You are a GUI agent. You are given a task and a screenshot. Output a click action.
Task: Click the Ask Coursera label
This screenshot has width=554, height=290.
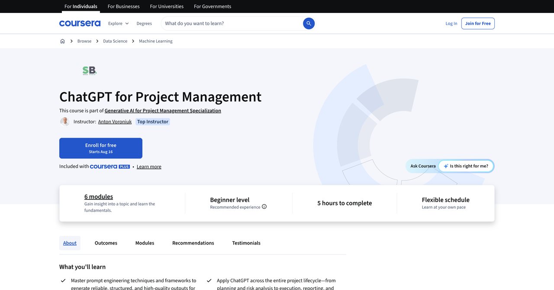tap(423, 166)
